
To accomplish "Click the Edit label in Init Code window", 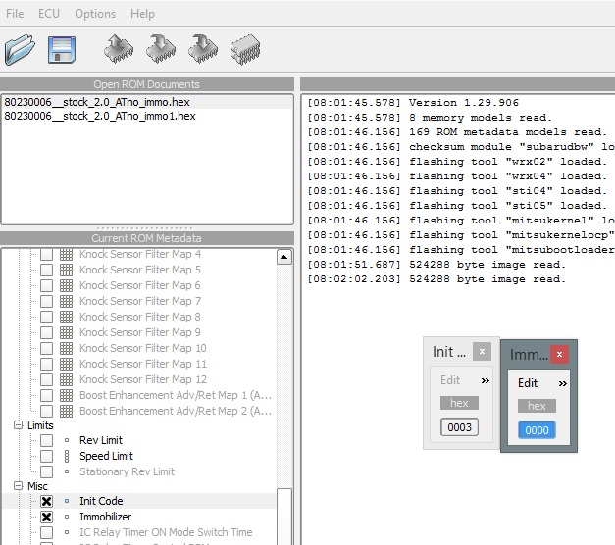I will click(450, 380).
